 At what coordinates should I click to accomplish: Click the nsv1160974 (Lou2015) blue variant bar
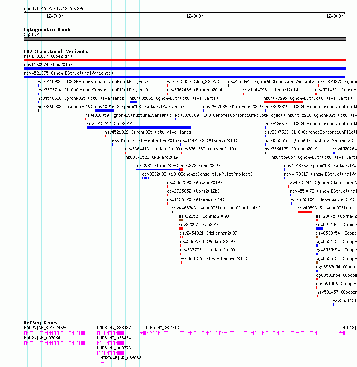point(185,69)
